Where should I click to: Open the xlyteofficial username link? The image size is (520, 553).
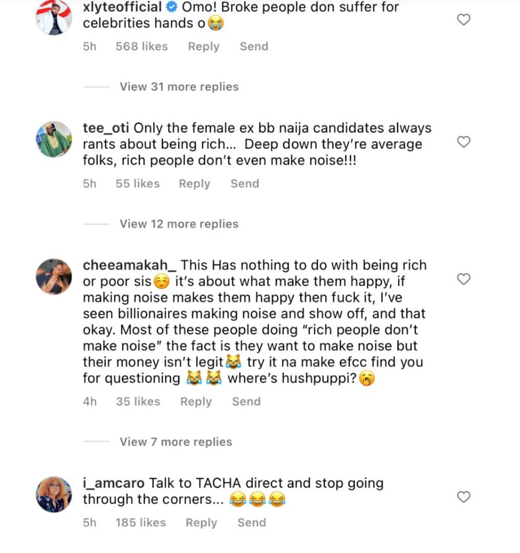coord(122,7)
